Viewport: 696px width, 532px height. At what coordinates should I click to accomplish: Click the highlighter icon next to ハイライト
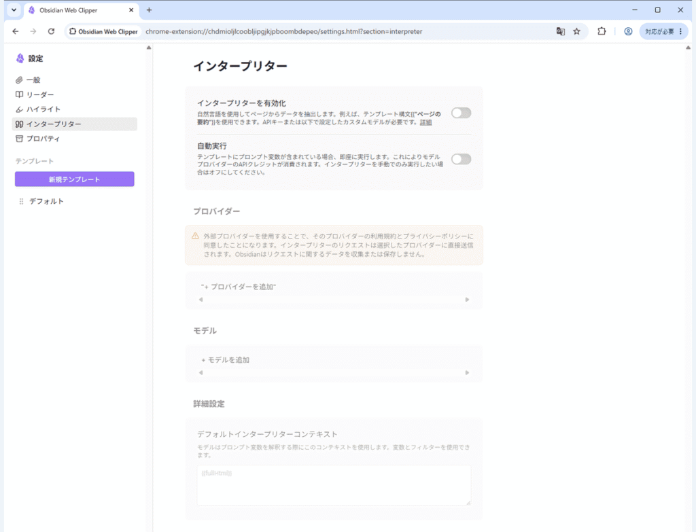point(19,109)
